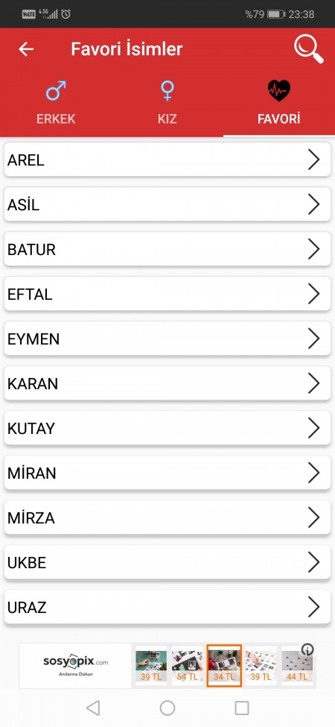Tap Android back triangle button

(93, 708)
